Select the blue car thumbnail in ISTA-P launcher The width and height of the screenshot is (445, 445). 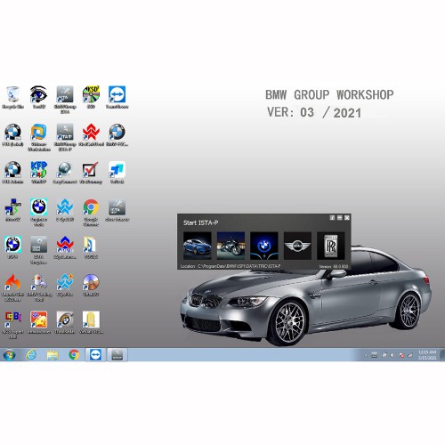click(198, 246)
